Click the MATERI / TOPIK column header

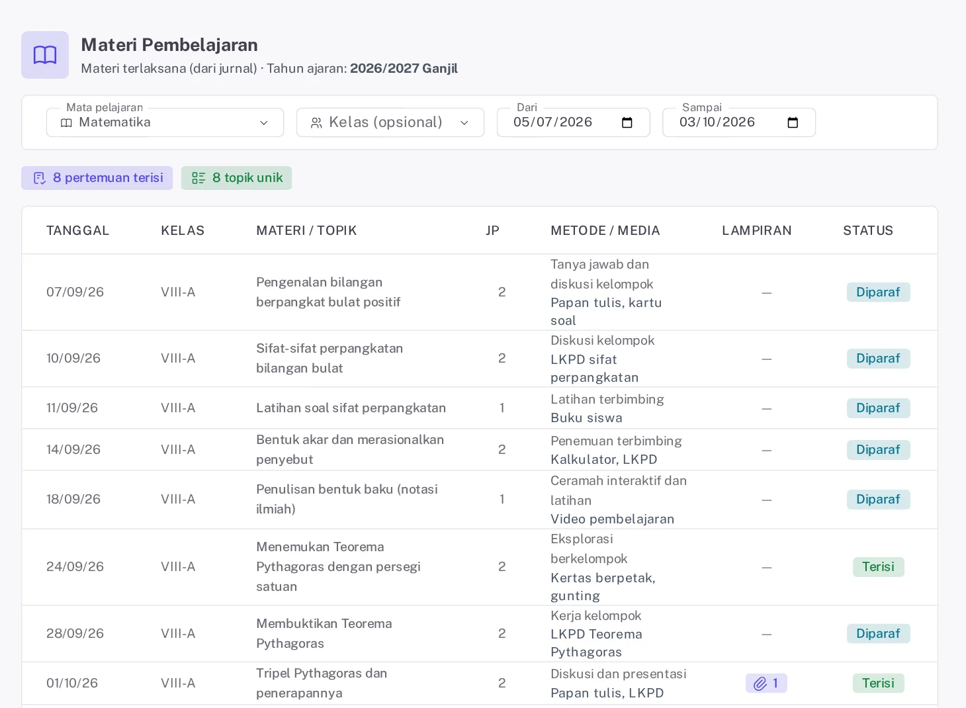pos(306,230)
